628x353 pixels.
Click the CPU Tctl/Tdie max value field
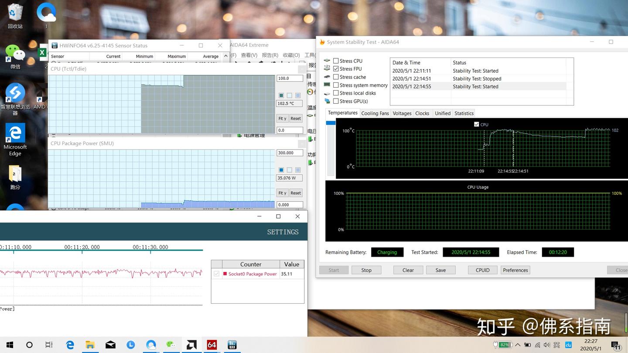pyautogui.click(x=290, y=78)
